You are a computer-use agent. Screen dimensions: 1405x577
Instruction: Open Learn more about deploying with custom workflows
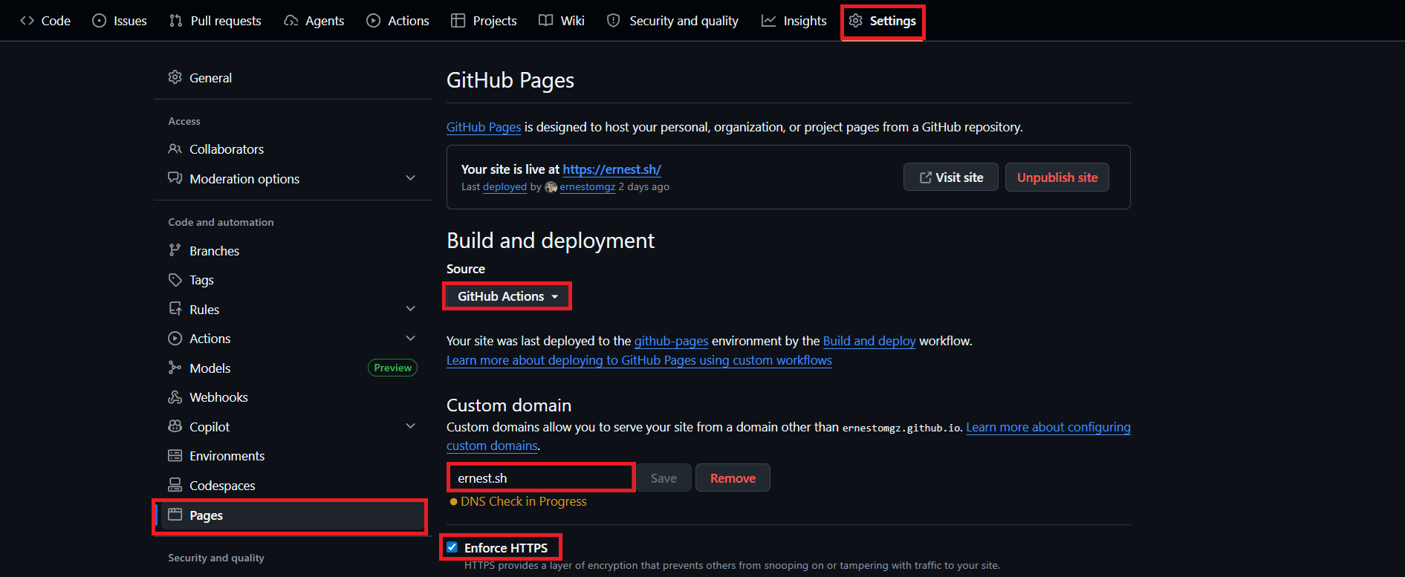[x=639, y=360]
